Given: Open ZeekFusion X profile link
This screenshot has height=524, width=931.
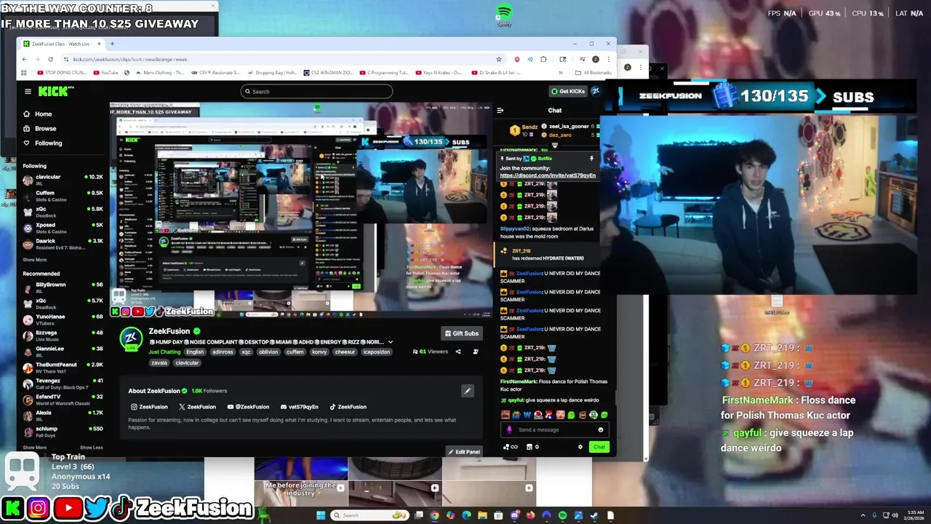Looking at the screenshot, I should click(197, 407).
